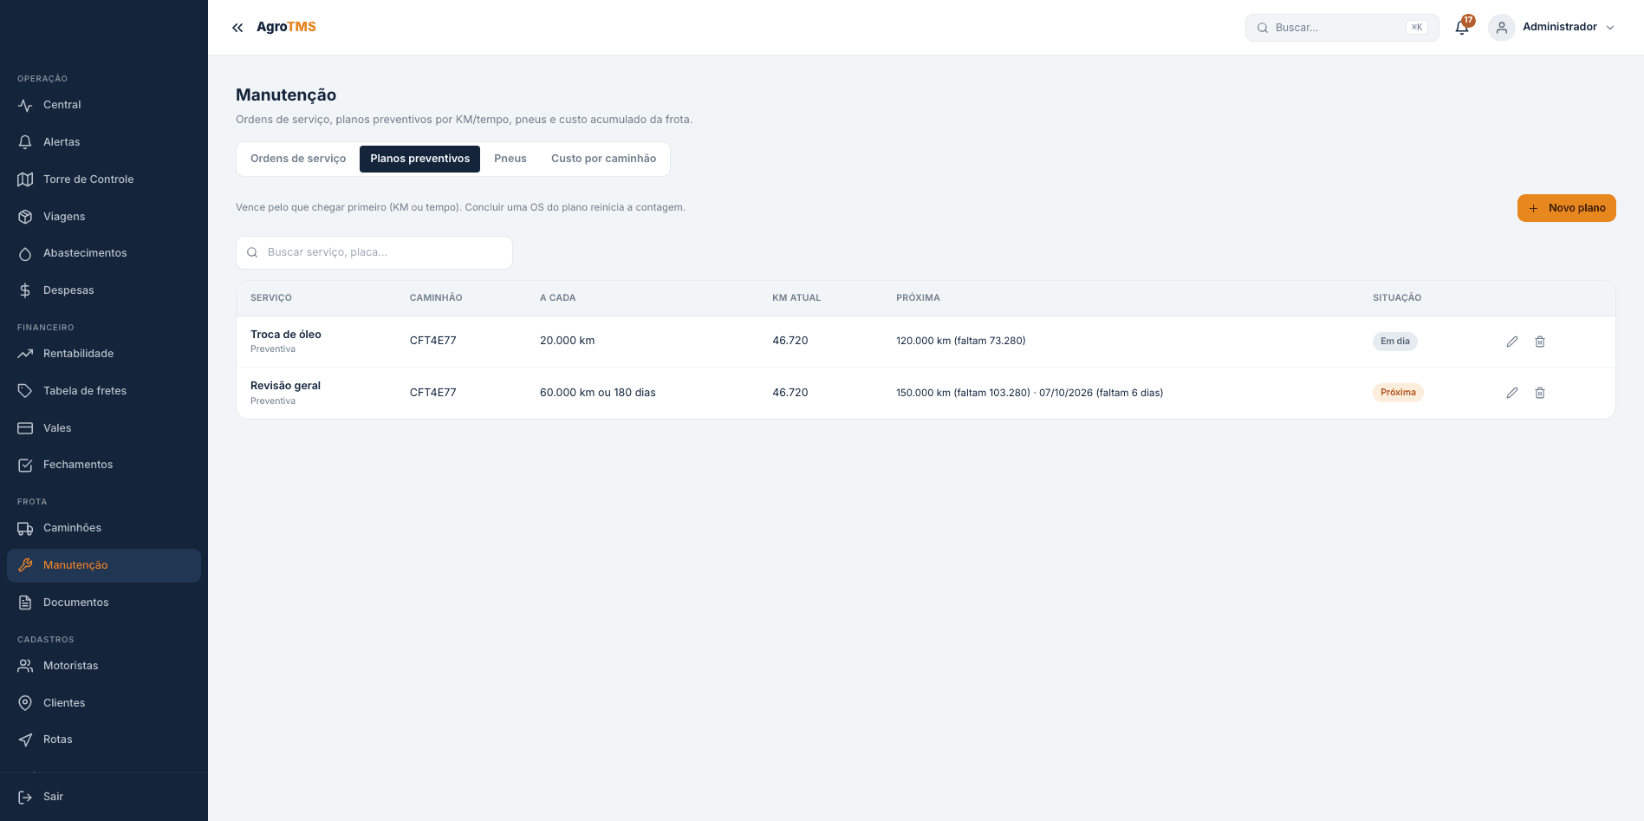Open Documentos page
The height and width of the screenshot is (821, 1644).
104,603
